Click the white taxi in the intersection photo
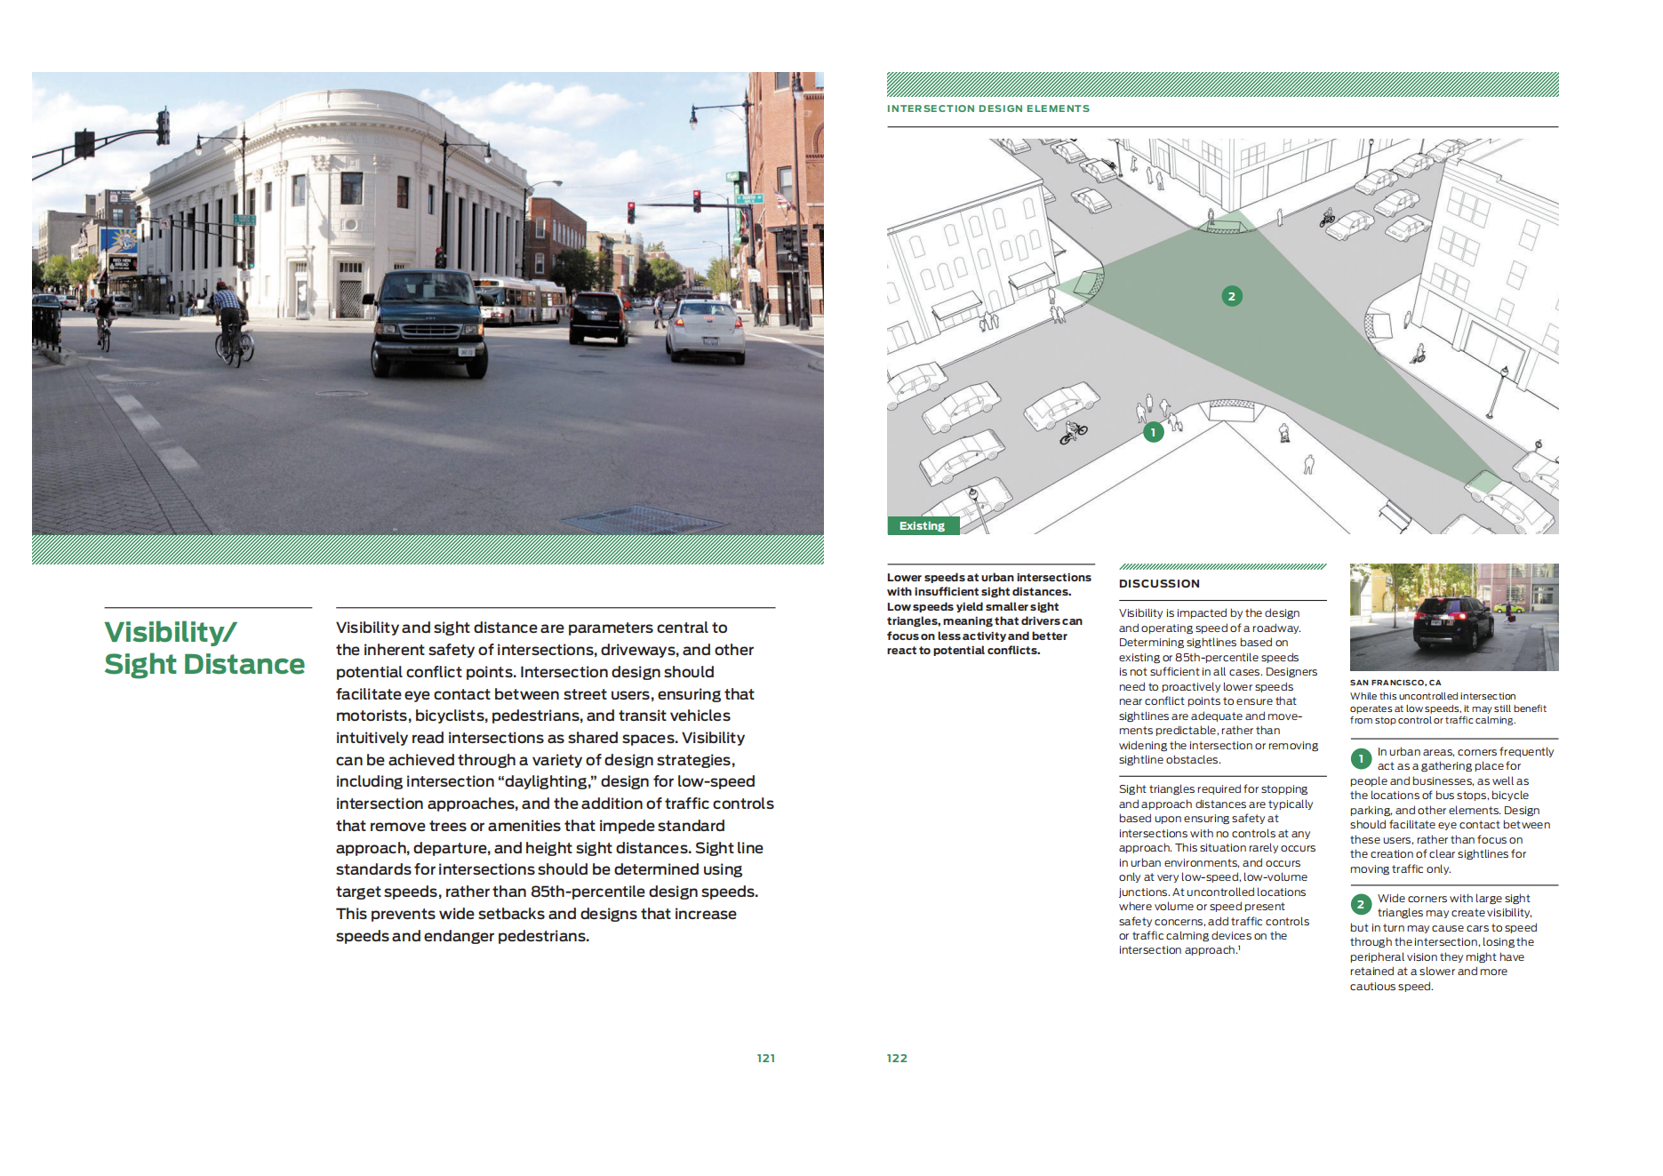The image size is (1663, 1176). (707, 332)
